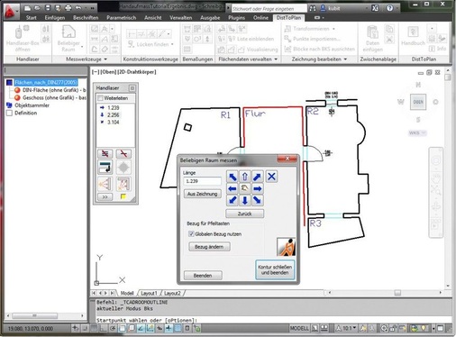This screenshot has width=456, height=337.
Task: Click Kontur schließen und beenden button
Action: click(x=275, y=269)
